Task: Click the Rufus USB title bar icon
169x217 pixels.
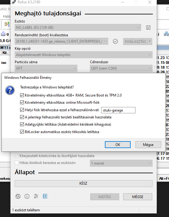Action: click(14, 2)
